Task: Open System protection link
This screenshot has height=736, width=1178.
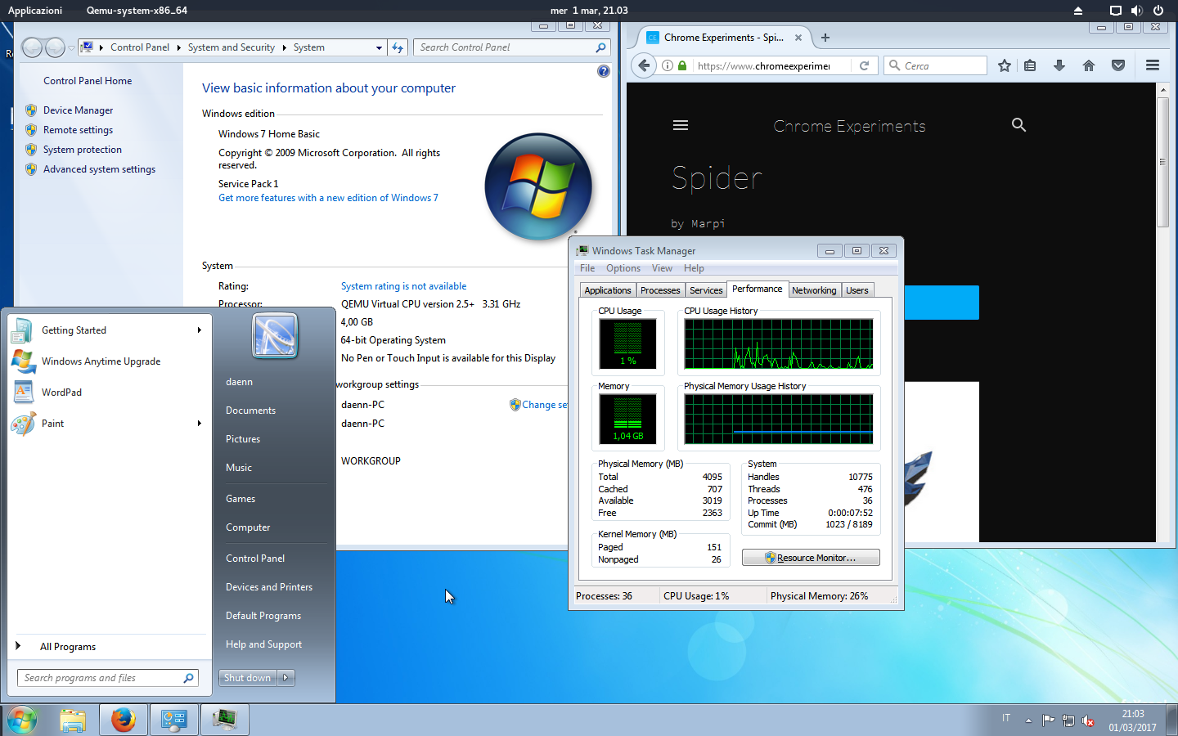Action: point(83,150)
